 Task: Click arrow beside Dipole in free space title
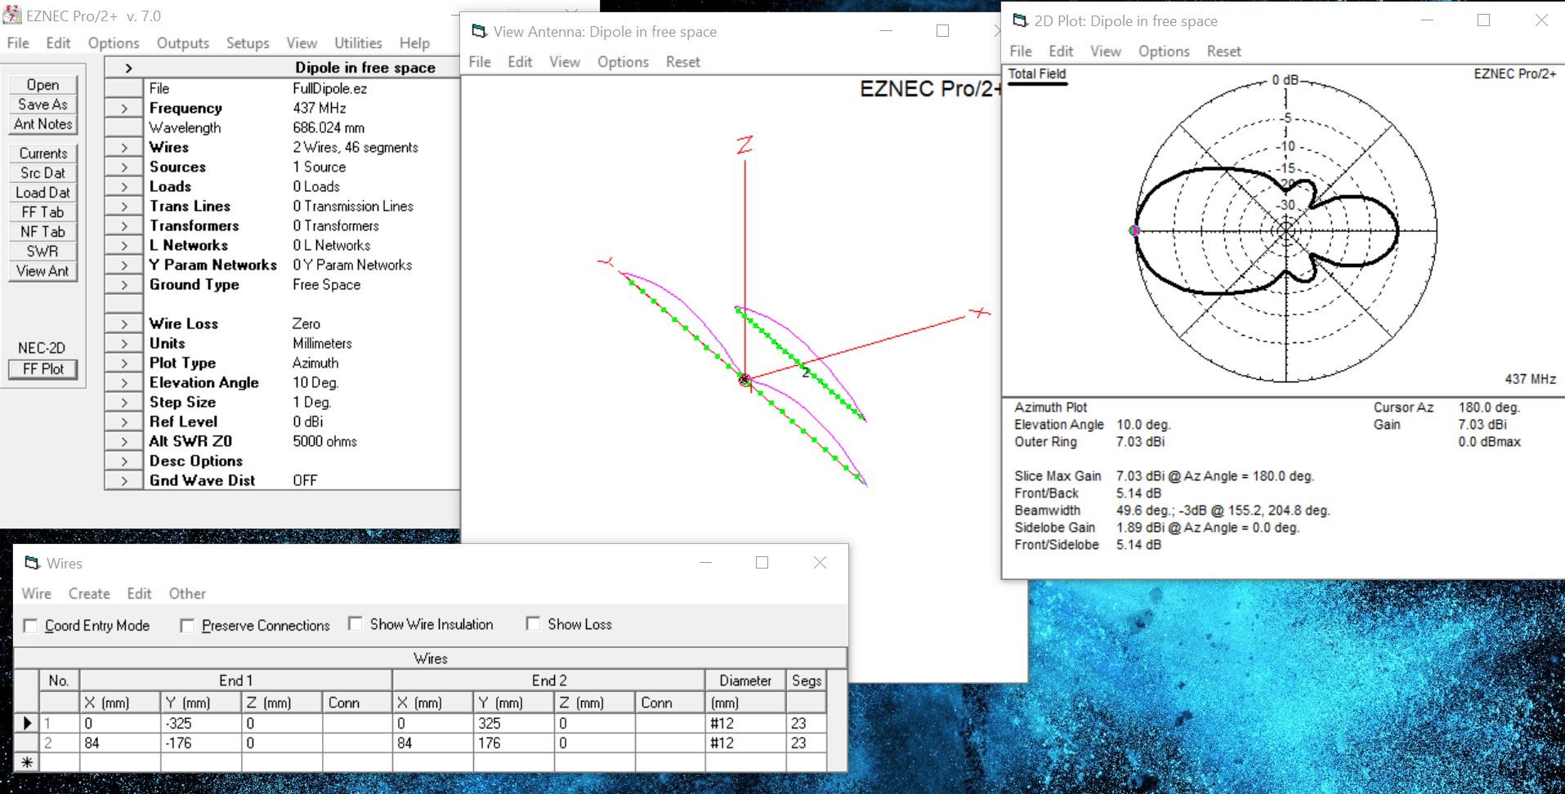coord(128,68)
